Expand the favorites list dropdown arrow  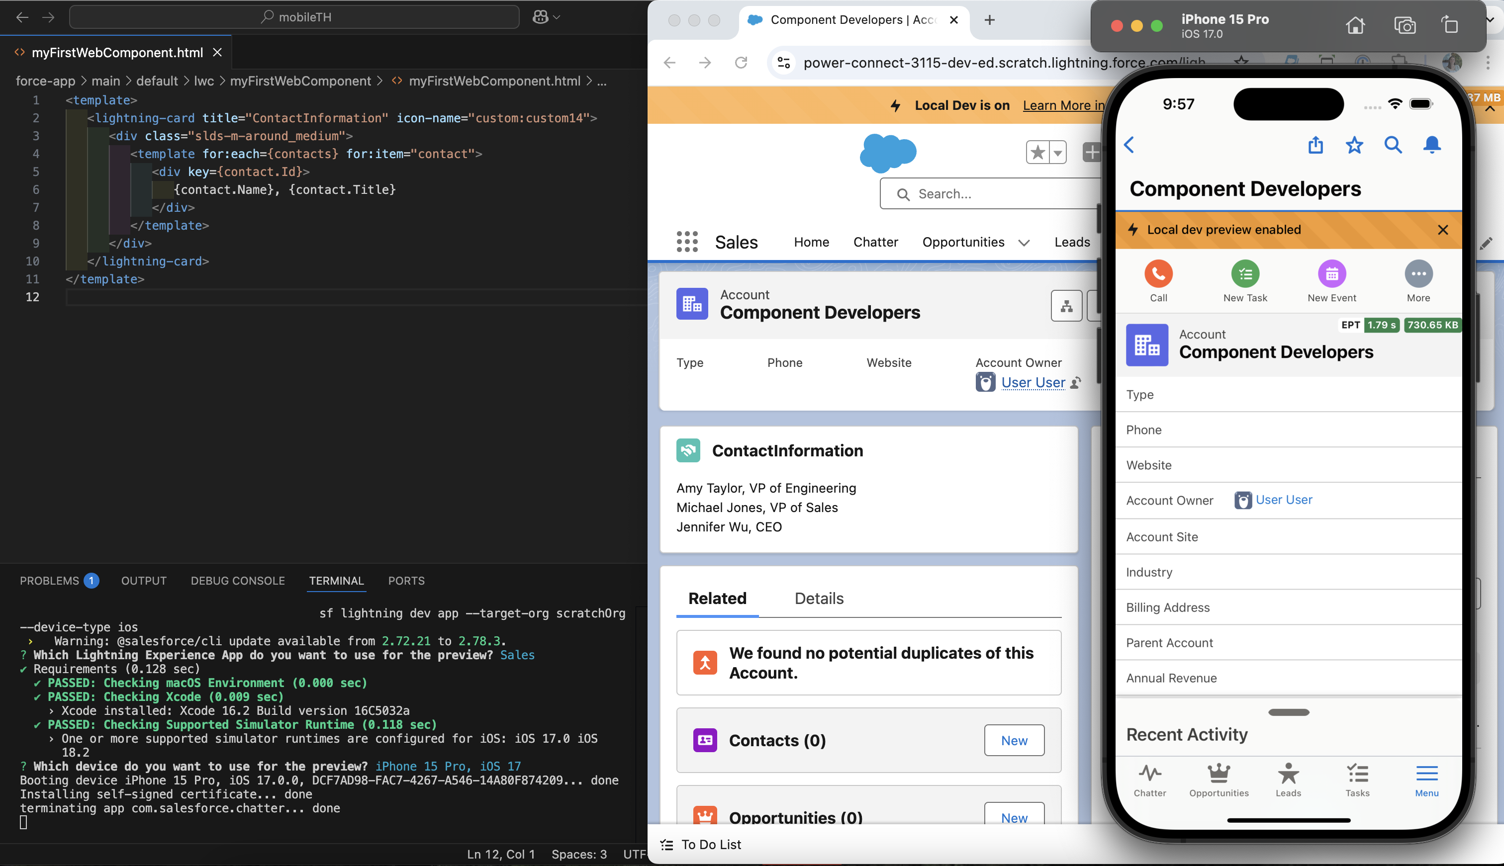(x=1057, y=153)
